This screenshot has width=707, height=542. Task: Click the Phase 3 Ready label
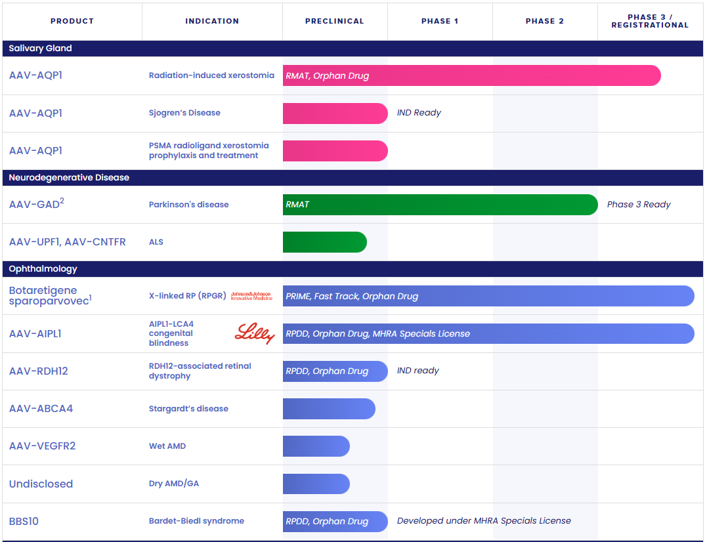click(x=639, y=205)
